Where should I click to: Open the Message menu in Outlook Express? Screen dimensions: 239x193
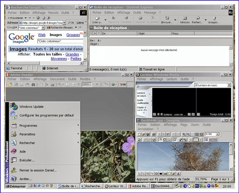point(150,12)
